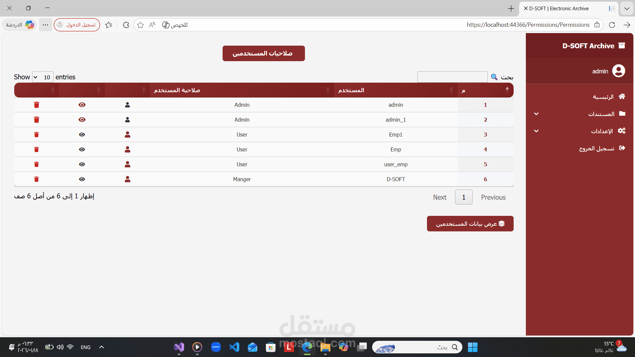Screen dimensions: 635x357
Task: Toggle eye icon for Emp row
Action: point(82,149)
